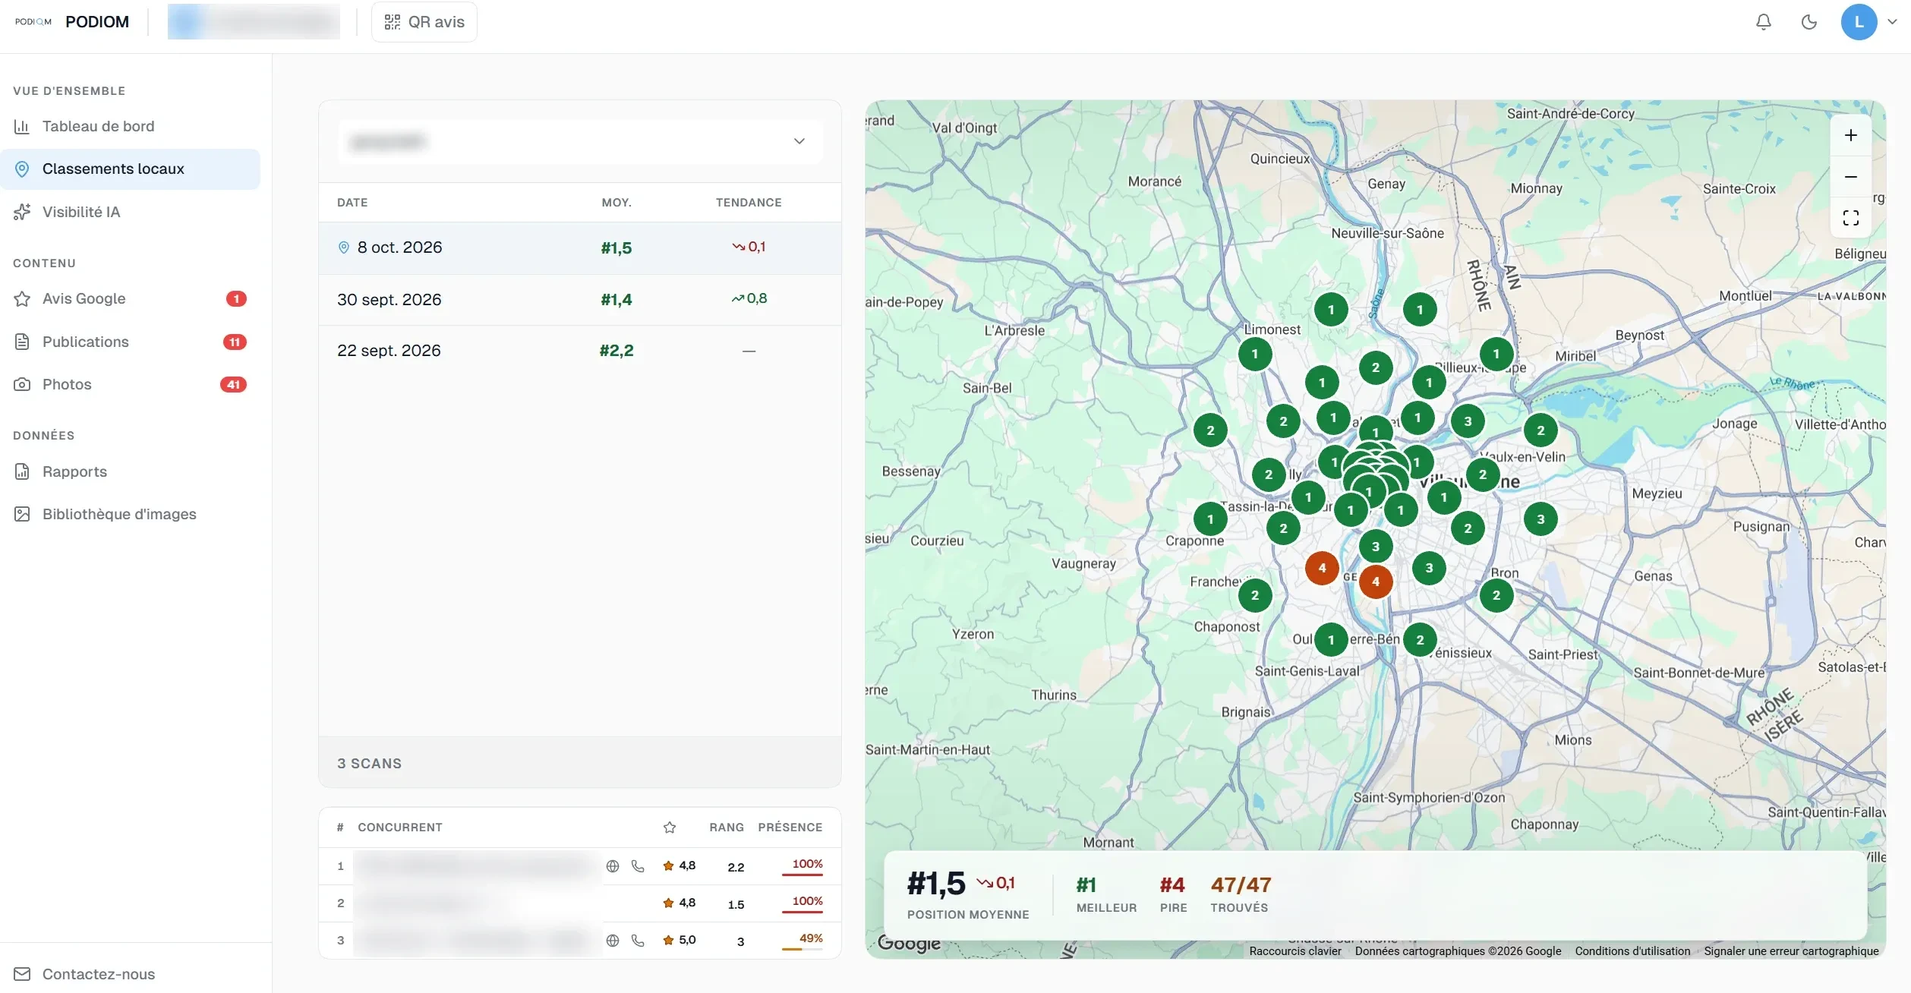1911x993 pixels.
Task: Select Classements locaux in sidebar
Action: coord(130,169)
